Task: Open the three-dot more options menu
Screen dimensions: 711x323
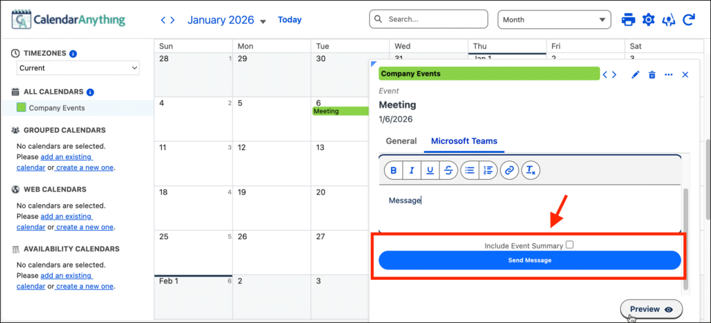Action: [x=669, y=74]
